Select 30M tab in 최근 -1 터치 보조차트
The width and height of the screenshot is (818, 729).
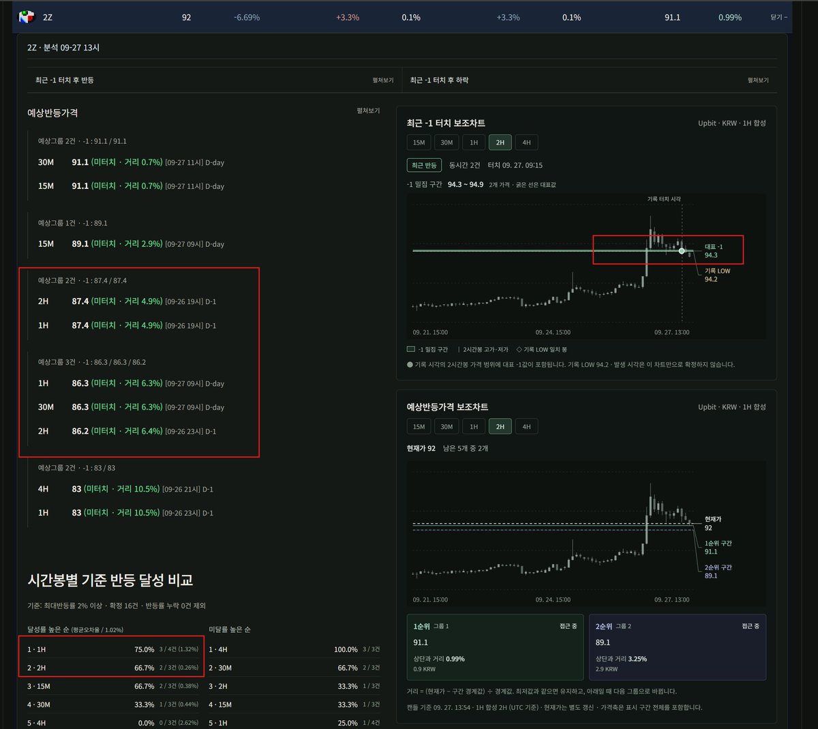coord(446,143)
